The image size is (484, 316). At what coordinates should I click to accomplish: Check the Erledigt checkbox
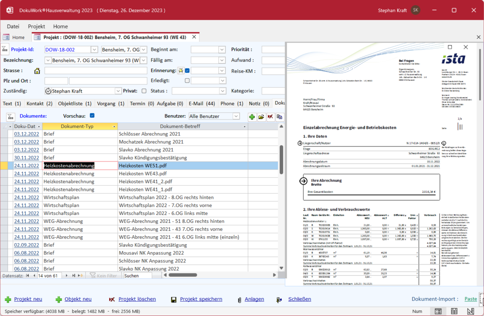pyautogui.click(x=187, y=81)
